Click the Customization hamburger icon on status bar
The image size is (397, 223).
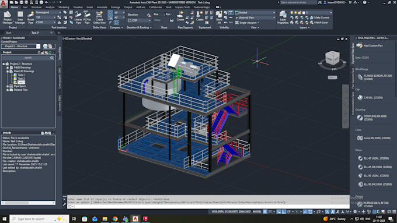pos(394,211)
